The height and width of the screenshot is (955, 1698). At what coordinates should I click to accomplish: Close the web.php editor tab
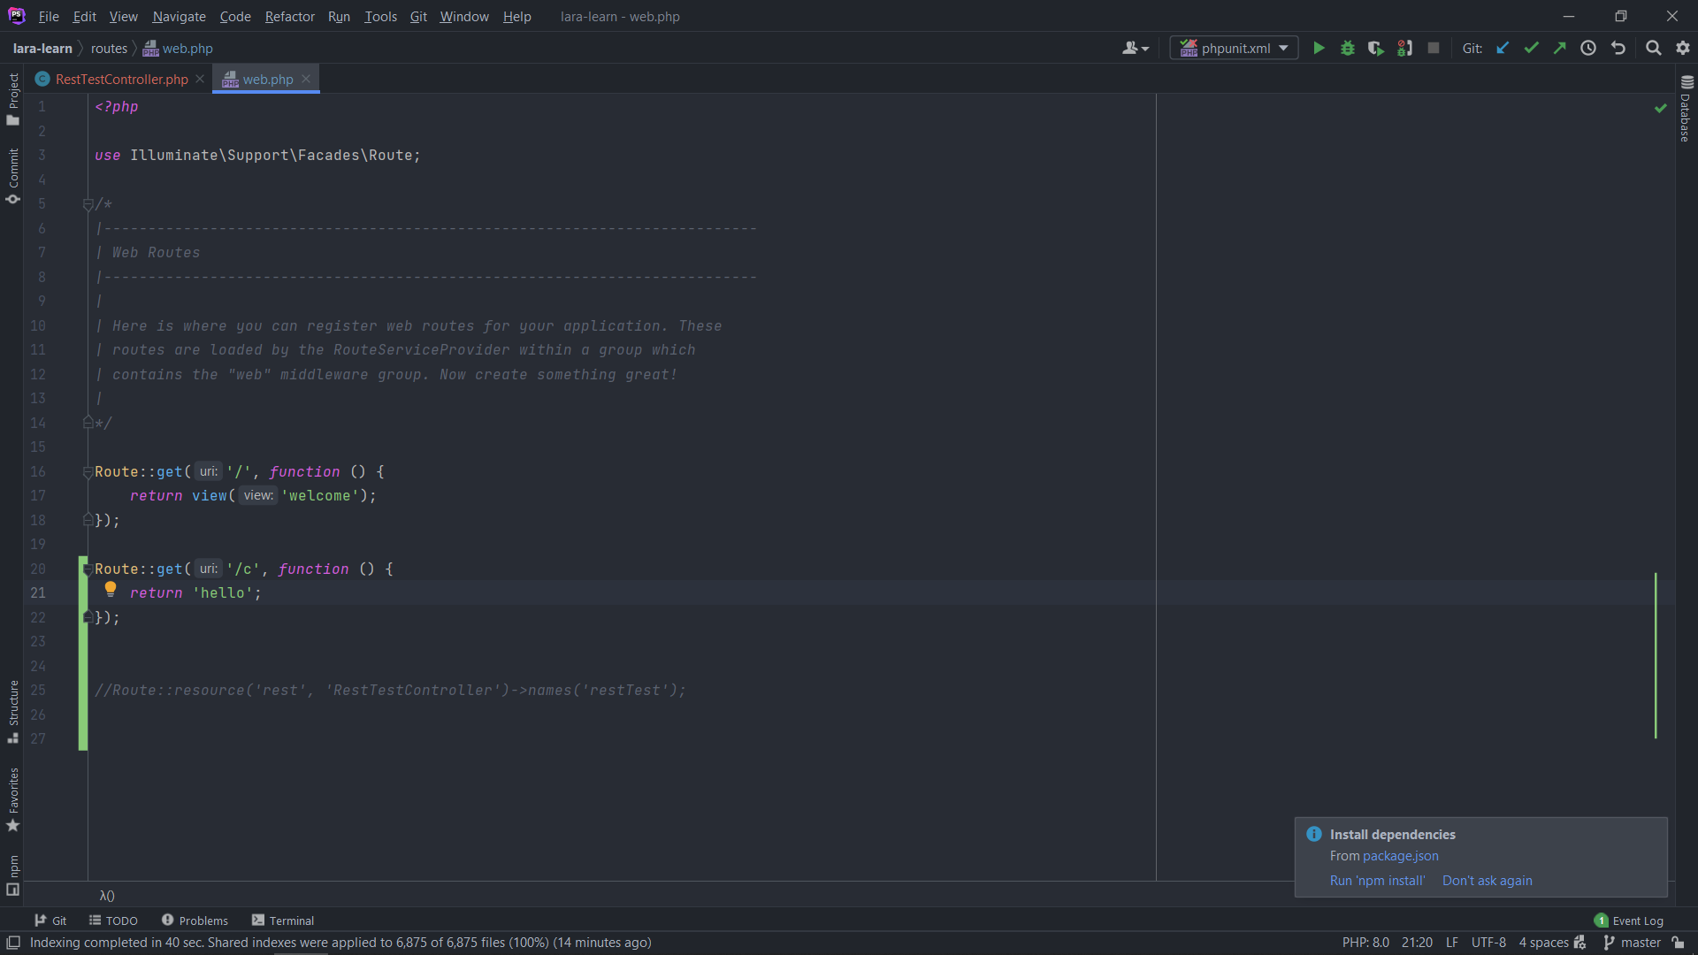pyautogui.click(x=306, y=79)
